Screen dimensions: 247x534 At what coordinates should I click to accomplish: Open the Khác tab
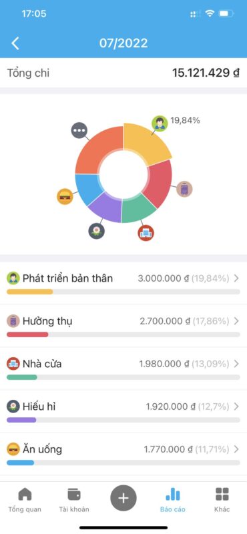pos(222,500)
